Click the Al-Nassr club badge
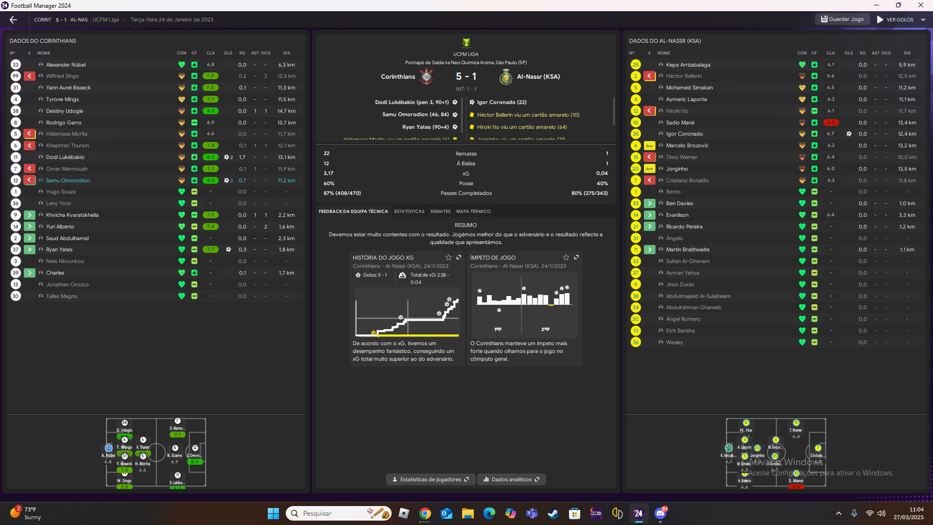The width and height of the screenshot is (933, 525). tap(506, 77)
